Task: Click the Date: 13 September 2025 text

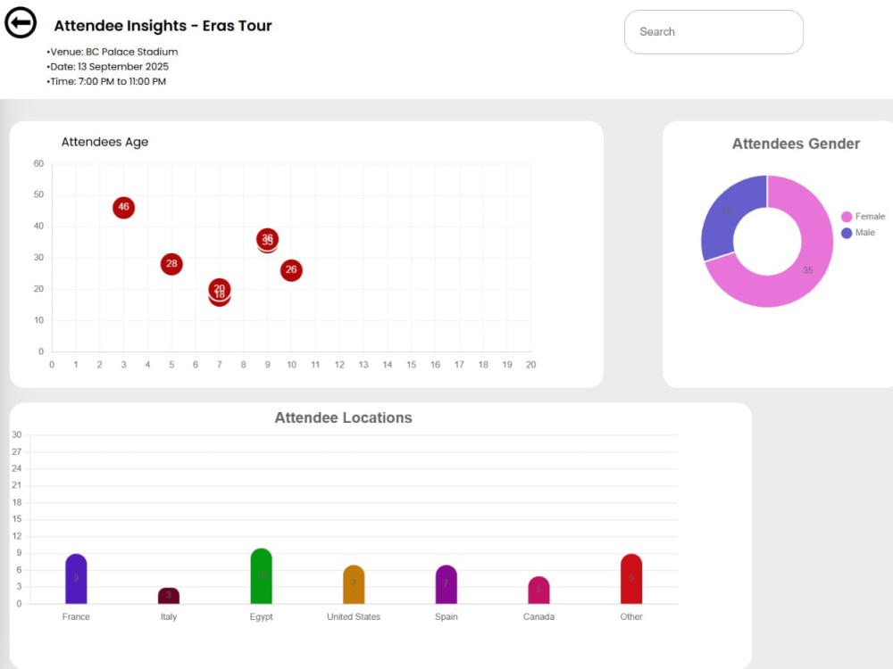Action: 108,67
